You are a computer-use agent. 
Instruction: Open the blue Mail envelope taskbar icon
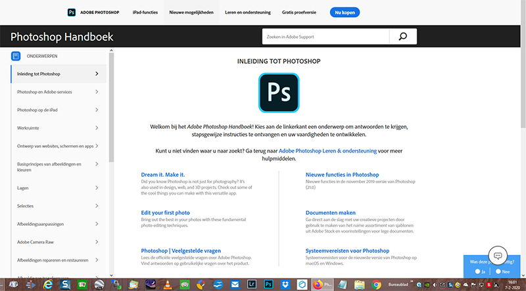[235, 284]
